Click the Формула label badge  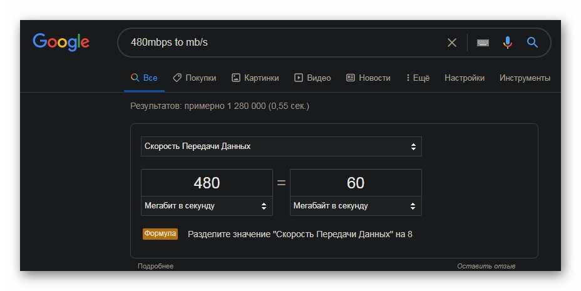[x=160, y=233]
